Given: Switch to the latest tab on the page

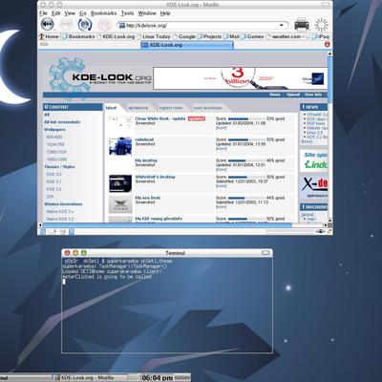Looking at the screenshot, I should (x=111, y=108).
